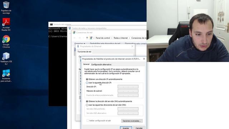Click the Conexiones de red window title icon
Screen dimensions: 229x129
tap(74, 33)
